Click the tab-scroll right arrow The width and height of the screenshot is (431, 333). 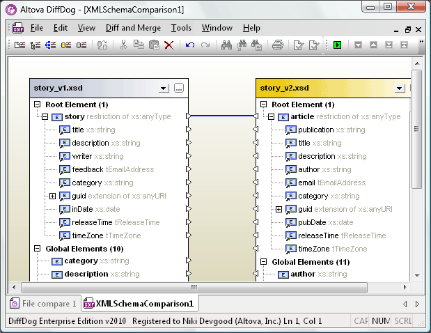417,304
